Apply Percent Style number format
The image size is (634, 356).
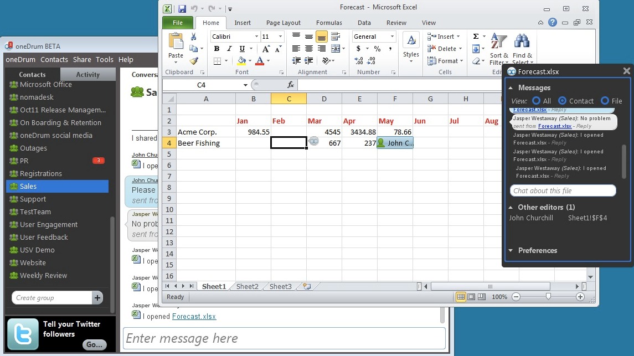coord(377,49)
